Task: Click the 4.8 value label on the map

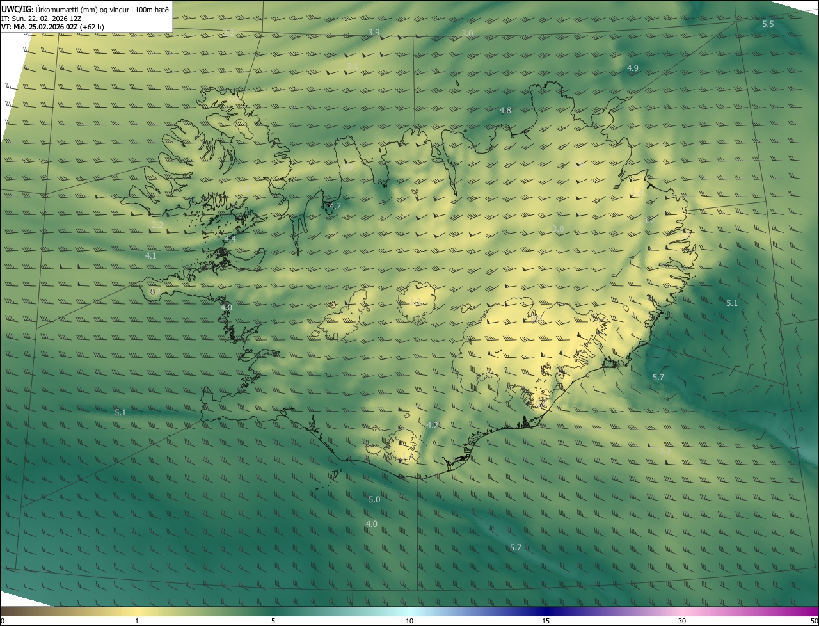Action: pos(505,111)
